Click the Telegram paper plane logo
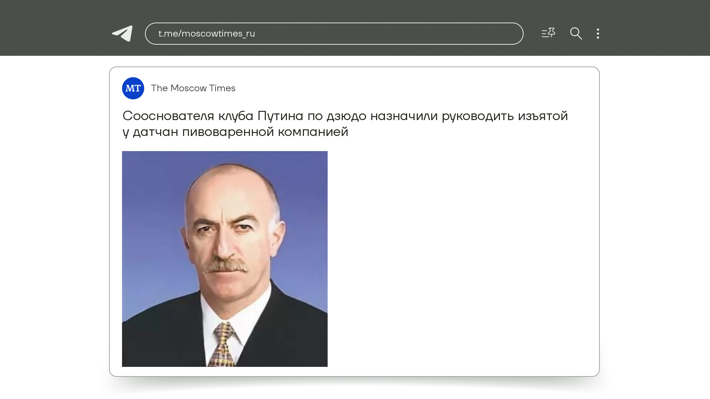Image resolution: width=710 pixels, height=399 pixels. [x=122, y=34]
